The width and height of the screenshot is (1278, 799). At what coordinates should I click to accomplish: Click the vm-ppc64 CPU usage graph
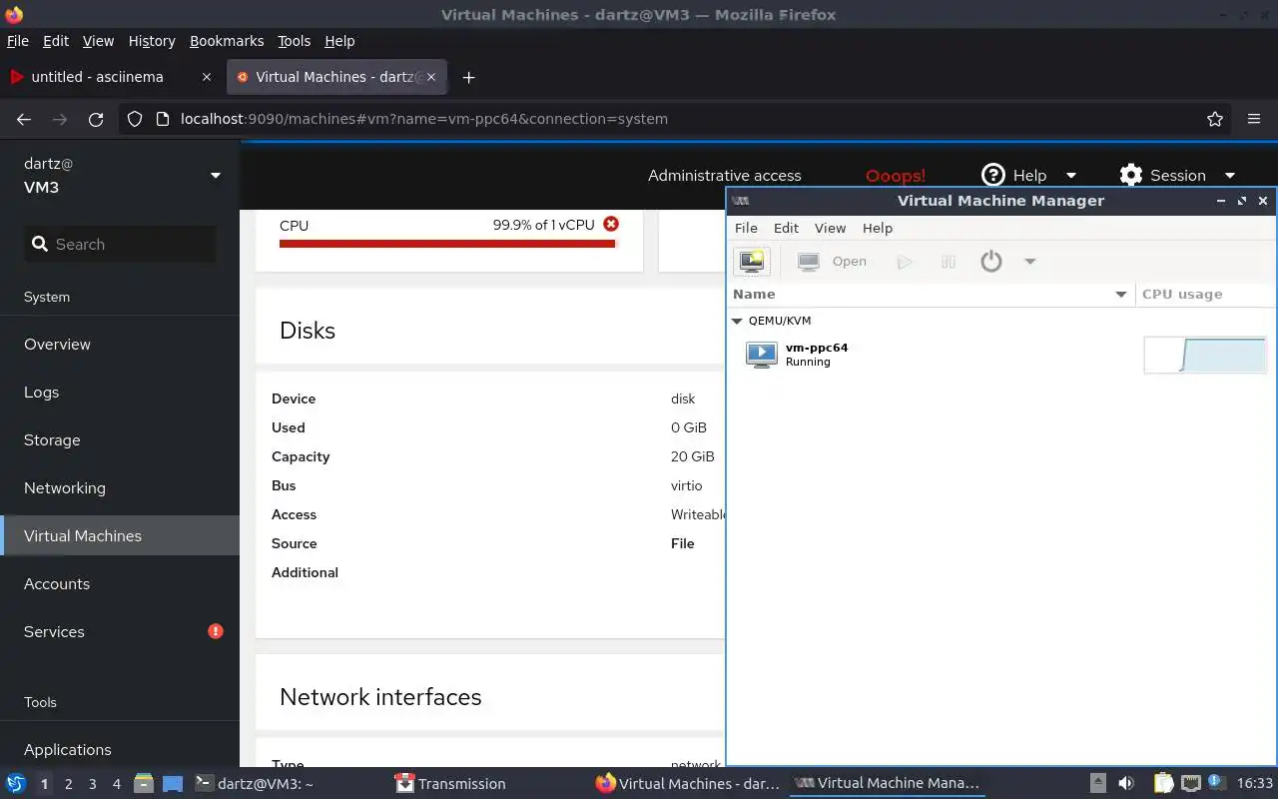tap(1205, 355)
